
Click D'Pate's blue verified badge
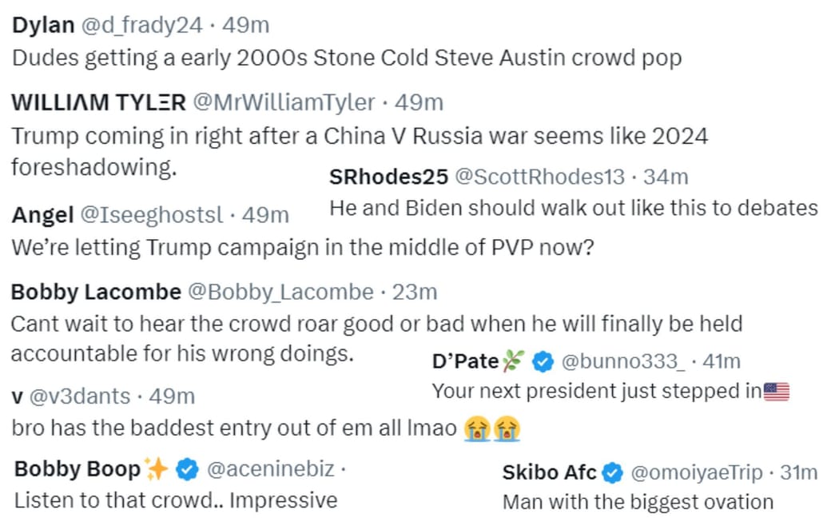[x=543, y=362]
